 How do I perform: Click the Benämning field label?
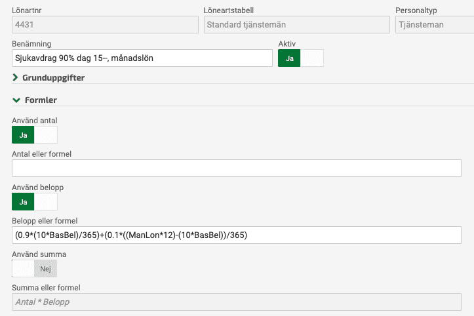pos(31,43)
